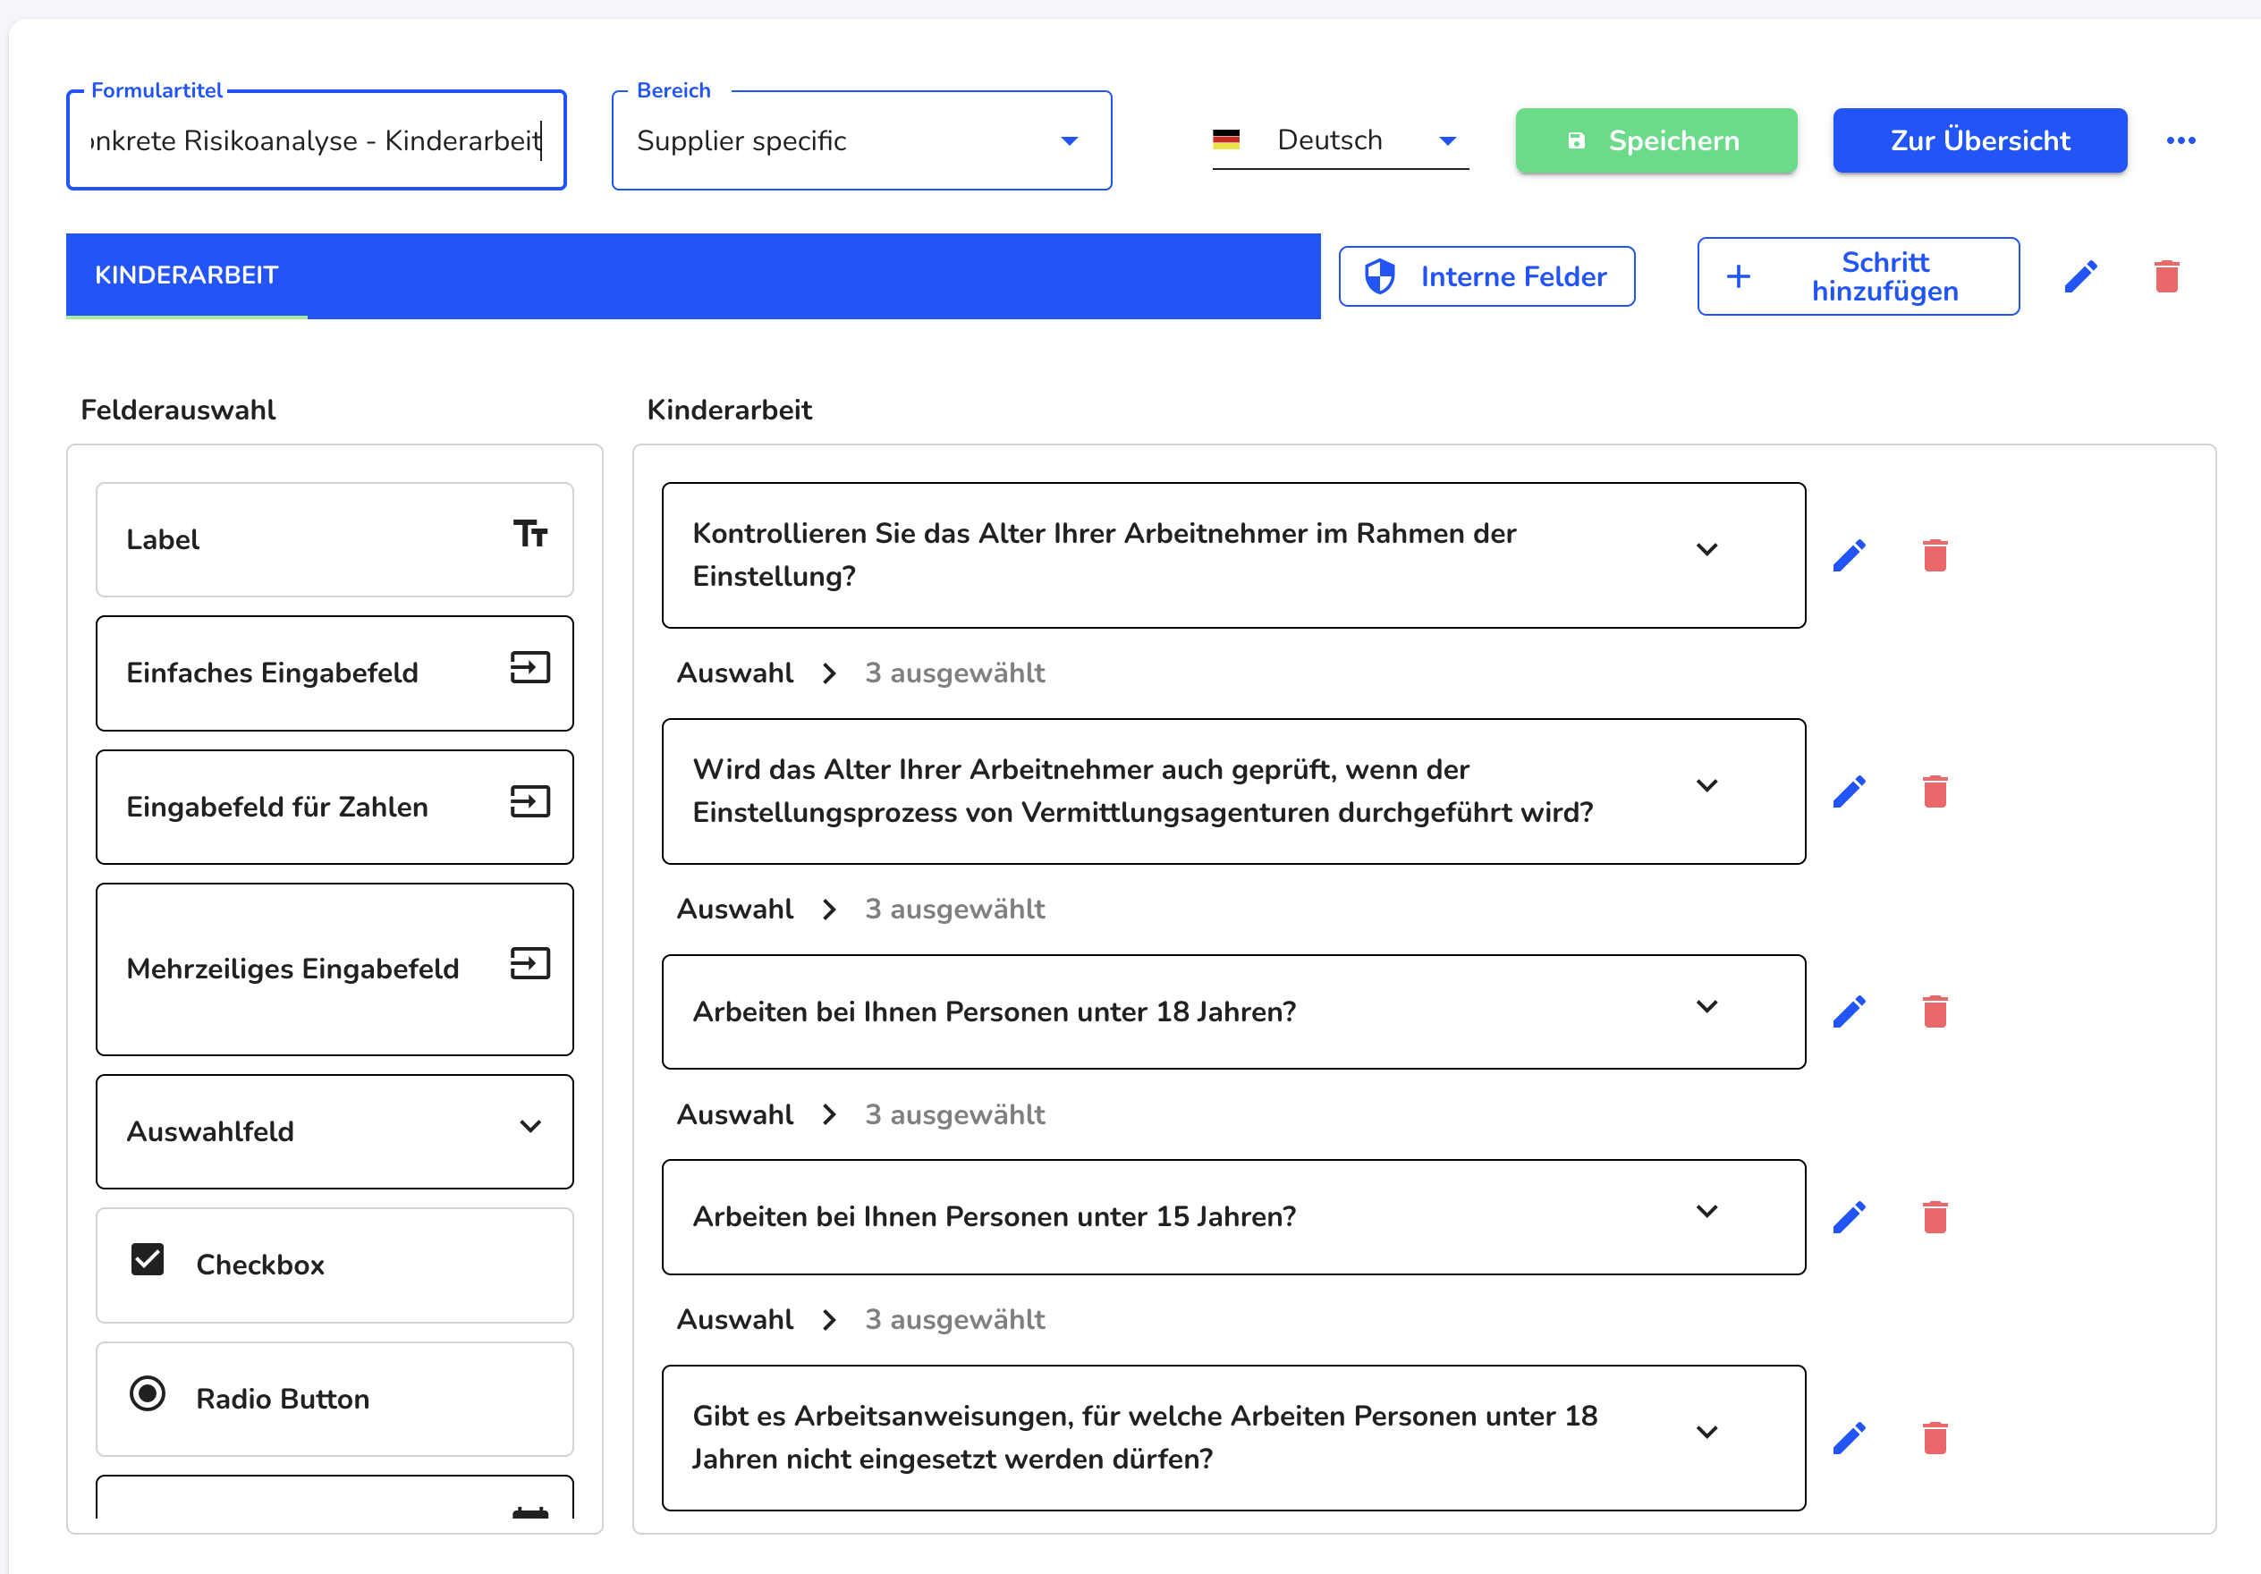Select the Mehrzeiliges Eingabefeld field type
This screenshot has width=2261, height=1574.
(x=334, y=969)
